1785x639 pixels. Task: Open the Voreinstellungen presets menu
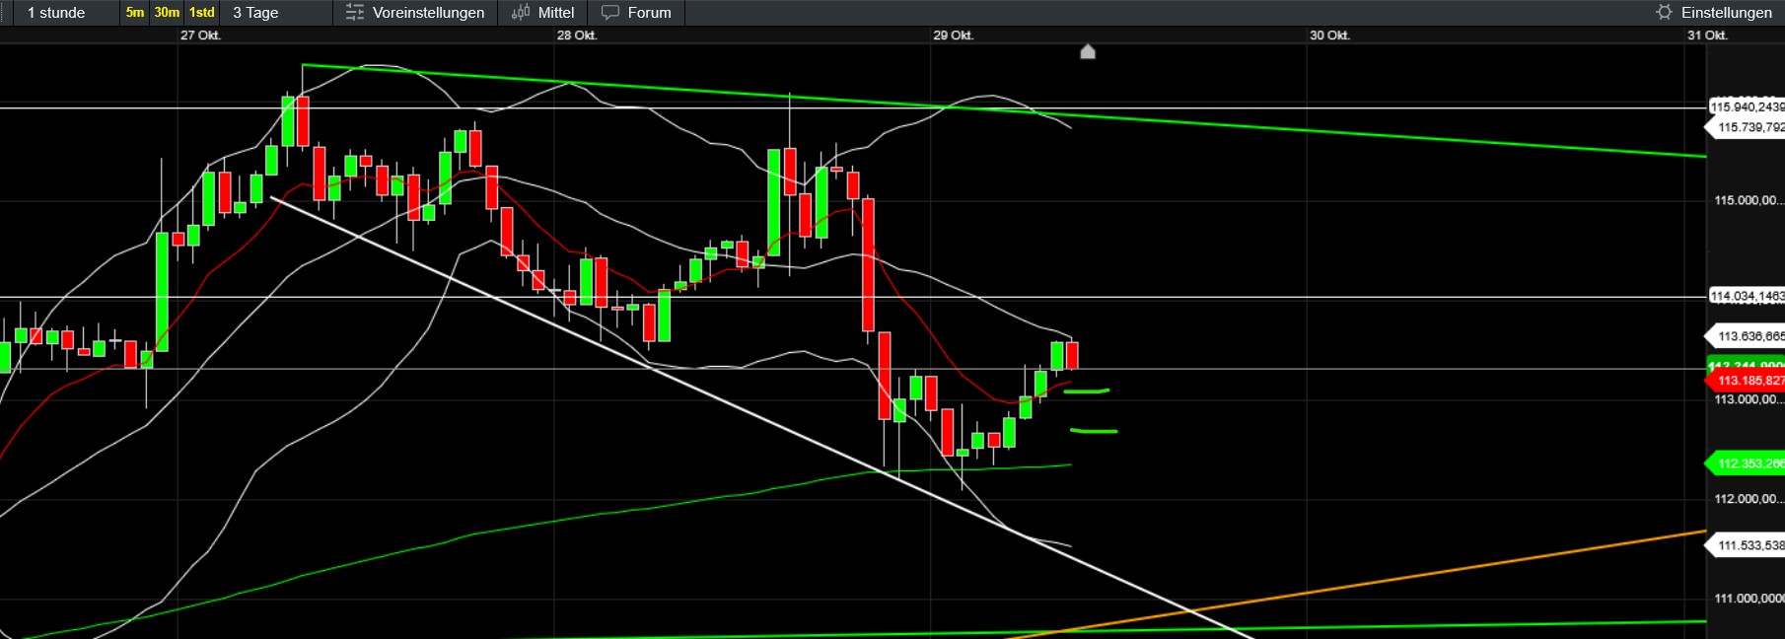coord(415,13)
